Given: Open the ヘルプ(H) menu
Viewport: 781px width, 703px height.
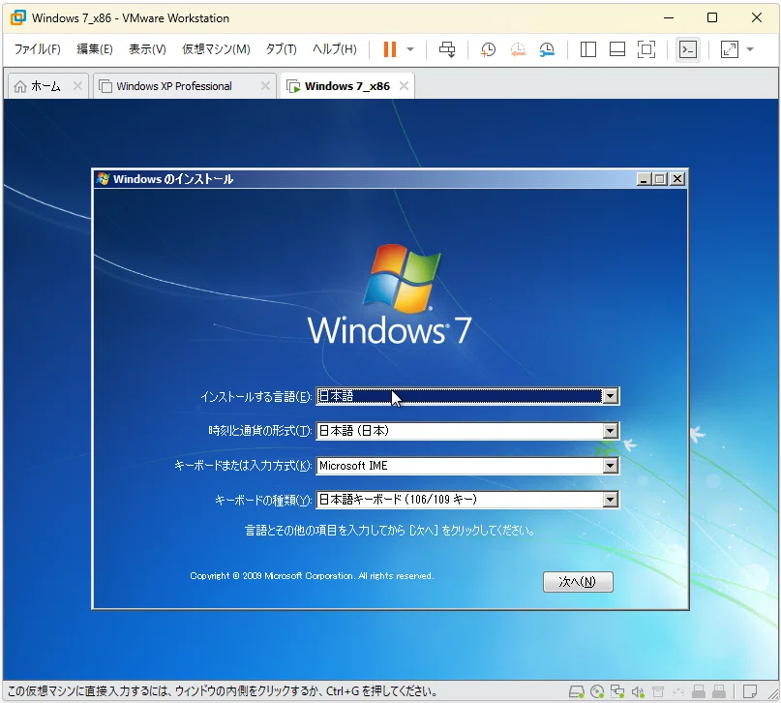Looking at the screenshot, I should pyautogui.click(x=335, y=49).
